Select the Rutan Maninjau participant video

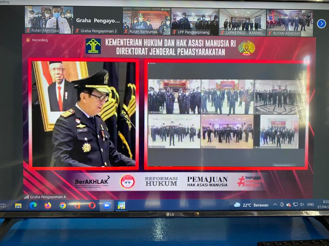coord(49,20)
